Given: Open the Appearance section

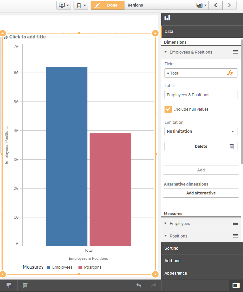Looking at the screenshot, I should (x=202, y=273).
